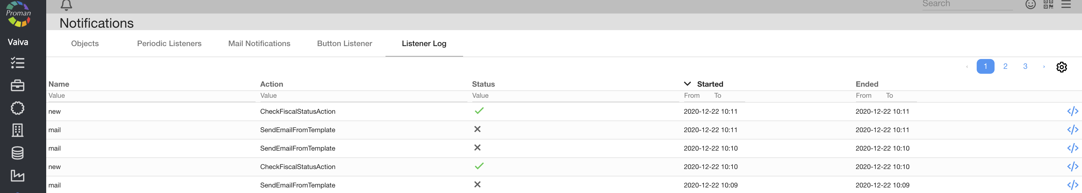
Task: Go to page 2 of results
Action: (x=1005, y=66)
